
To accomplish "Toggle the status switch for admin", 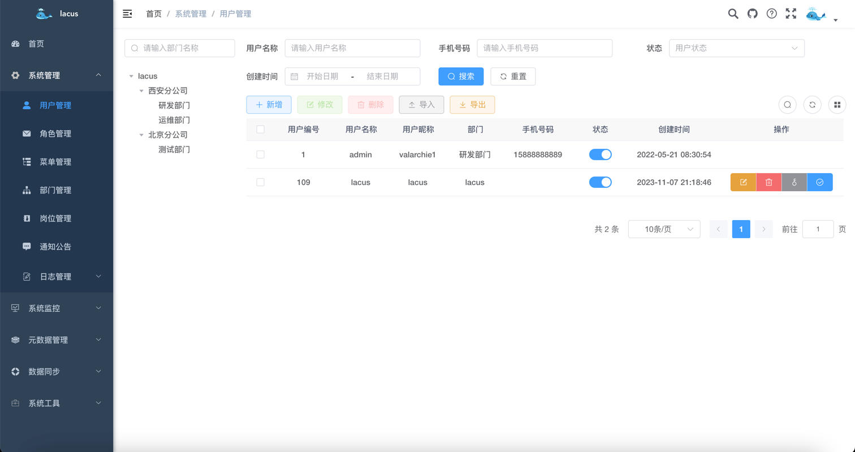I will tap(600, 154).
